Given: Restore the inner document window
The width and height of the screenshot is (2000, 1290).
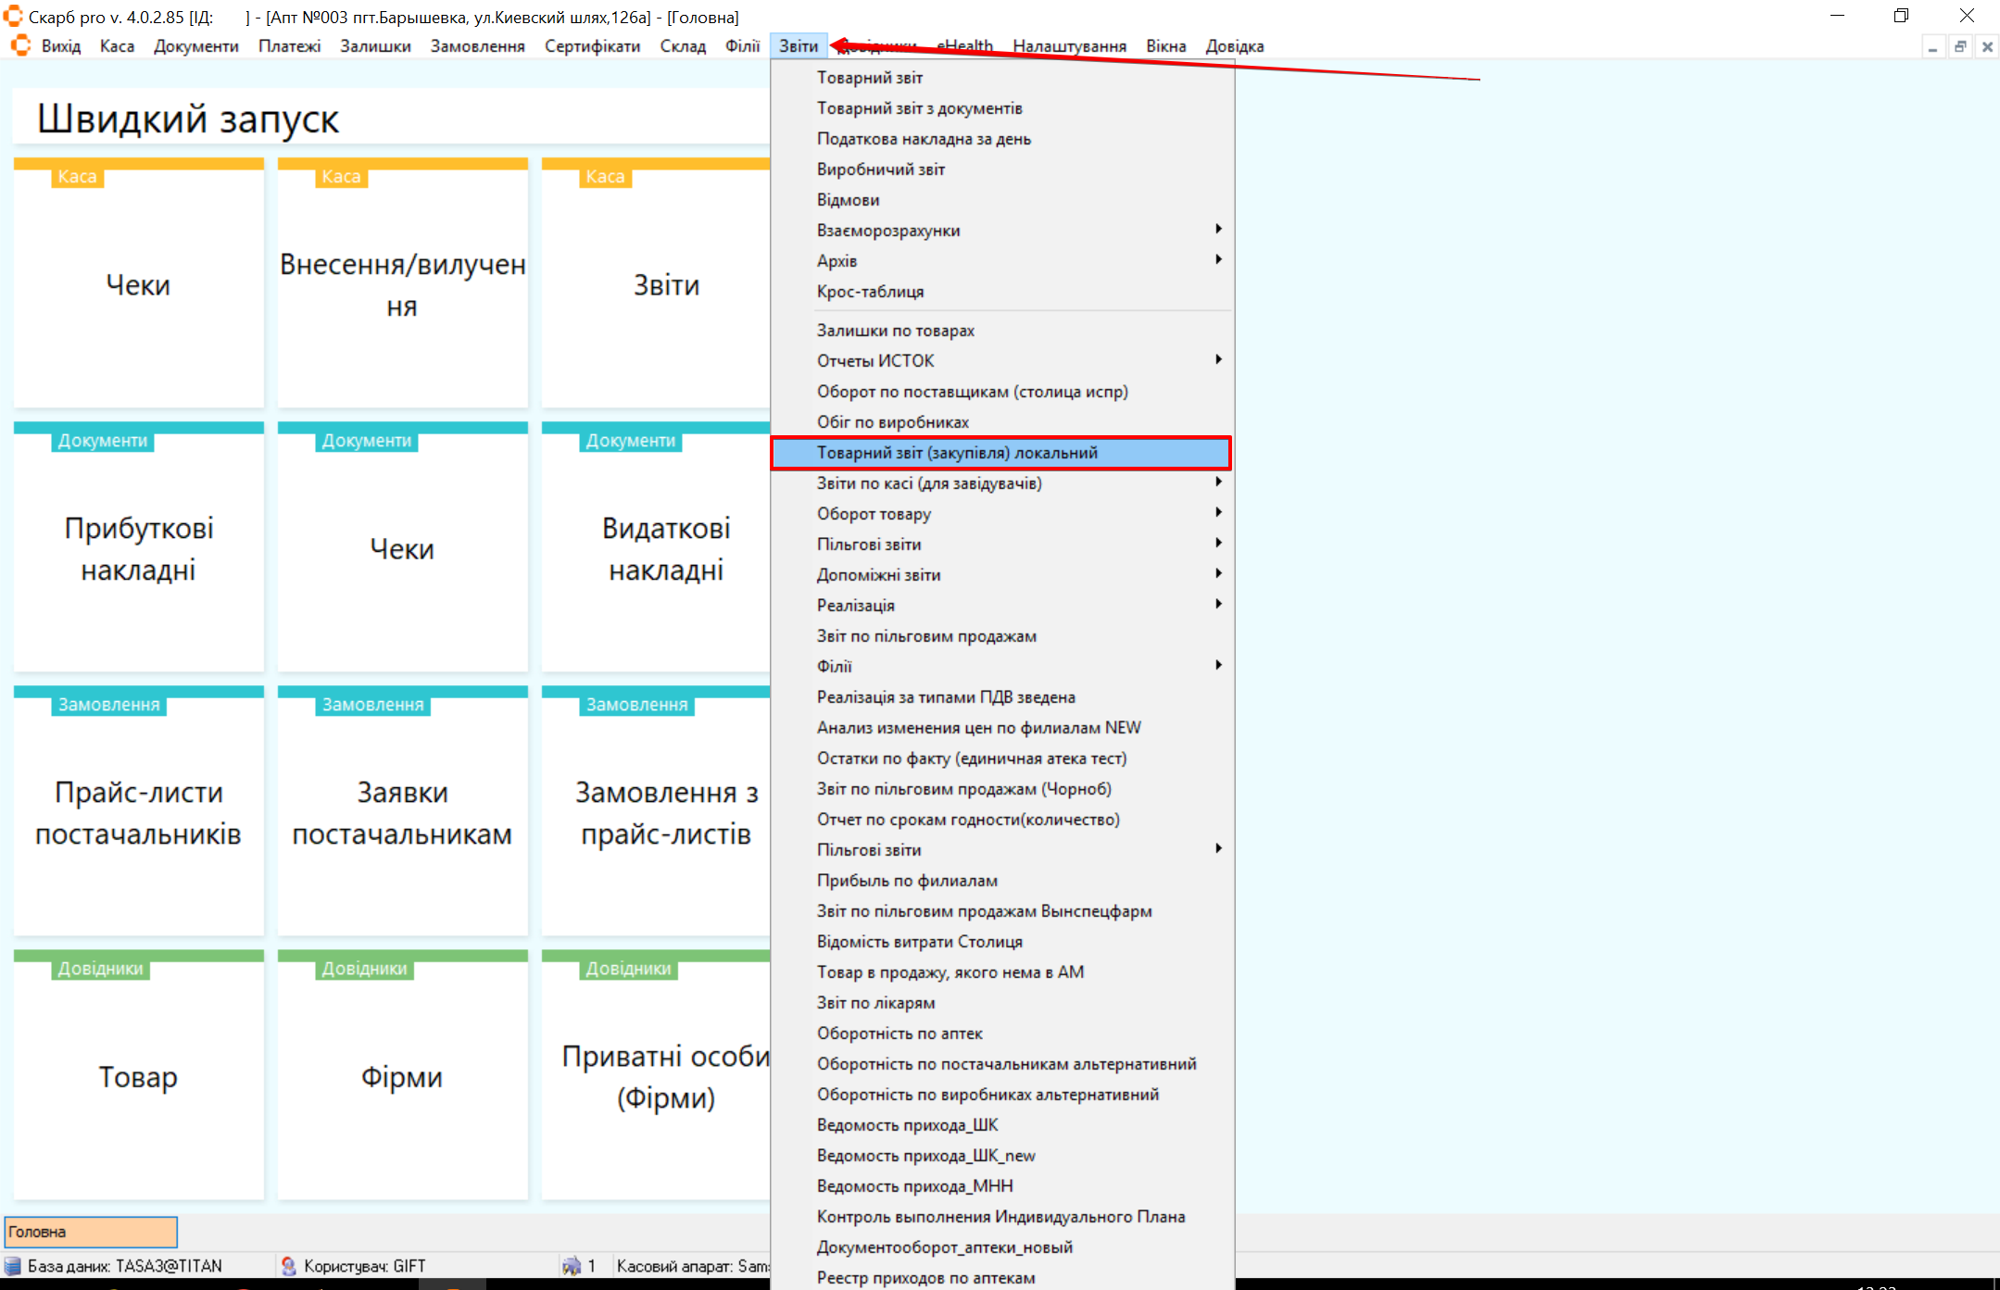Looking at the screenshot, I should click(x=1960, y=46).
